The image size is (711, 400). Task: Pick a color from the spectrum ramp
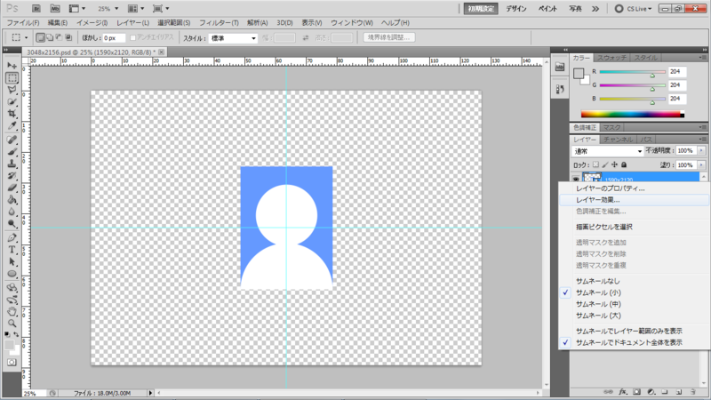click(633, 115)
